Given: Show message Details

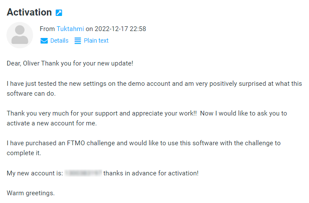Looking at the screenshot, I should point(59,41).
